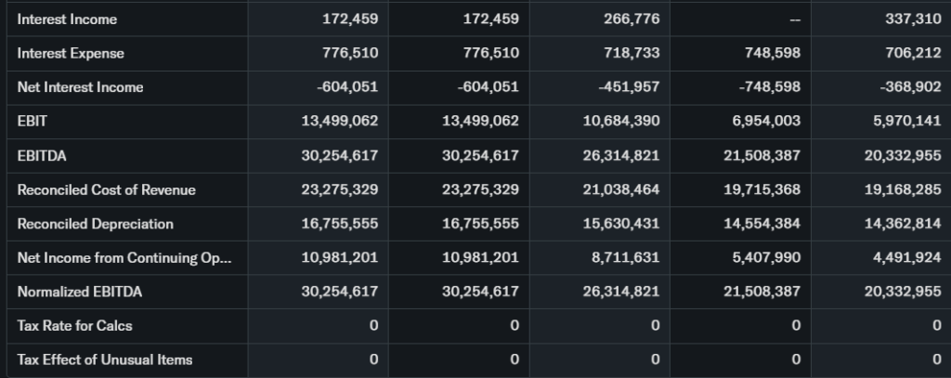Click the Net Income value 8,711,631
This screenshot has height=378, width=951.
(x=625, y=257)
